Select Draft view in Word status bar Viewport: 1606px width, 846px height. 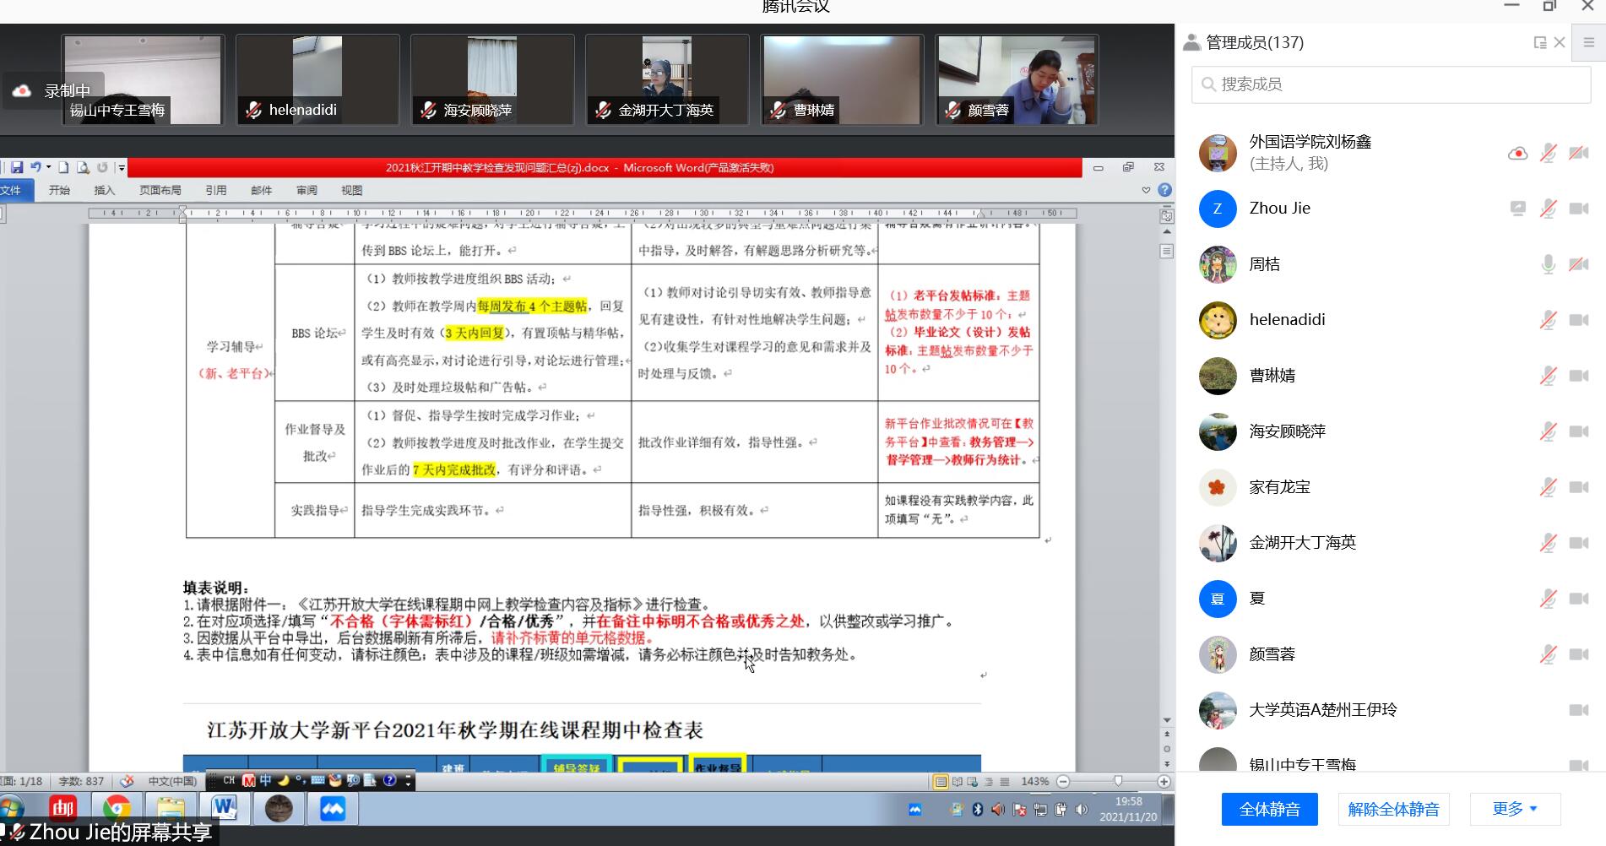(1005, 782)
